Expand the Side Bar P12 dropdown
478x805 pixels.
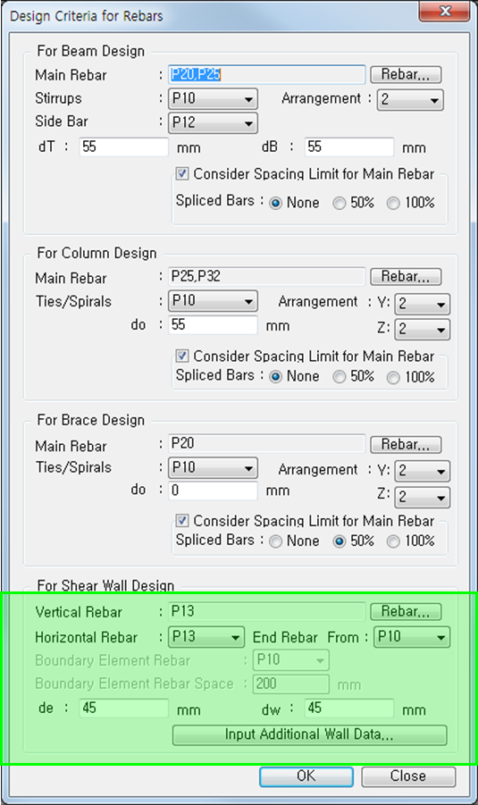[213, 122]
